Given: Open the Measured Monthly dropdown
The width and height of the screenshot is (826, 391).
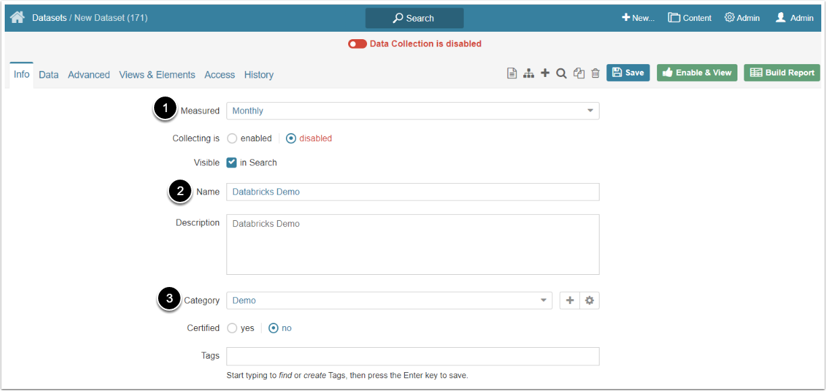Looking at the screenshot, I should (x=413, y=111).
